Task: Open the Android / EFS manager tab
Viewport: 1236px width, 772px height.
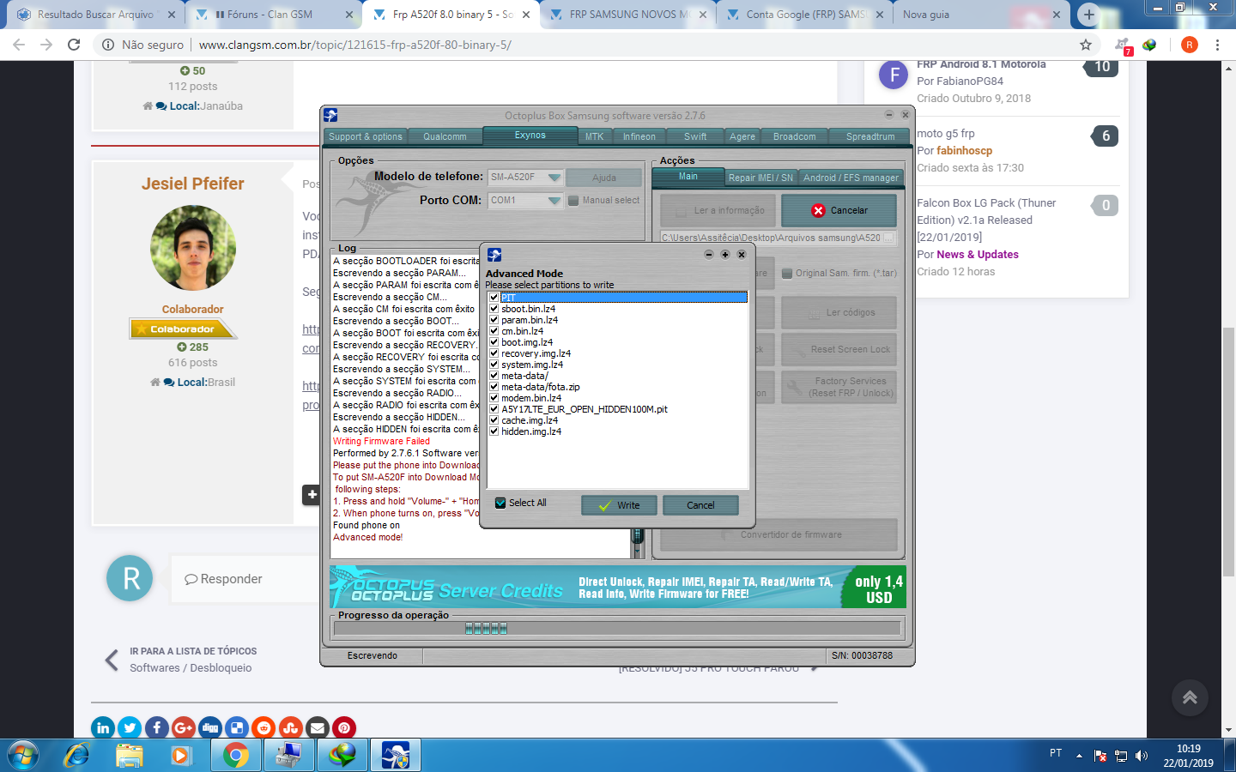Action: pos(851,178)
